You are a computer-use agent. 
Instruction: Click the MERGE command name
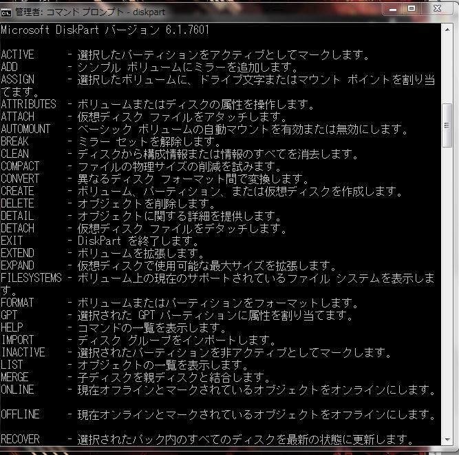(x=14, y=377)
